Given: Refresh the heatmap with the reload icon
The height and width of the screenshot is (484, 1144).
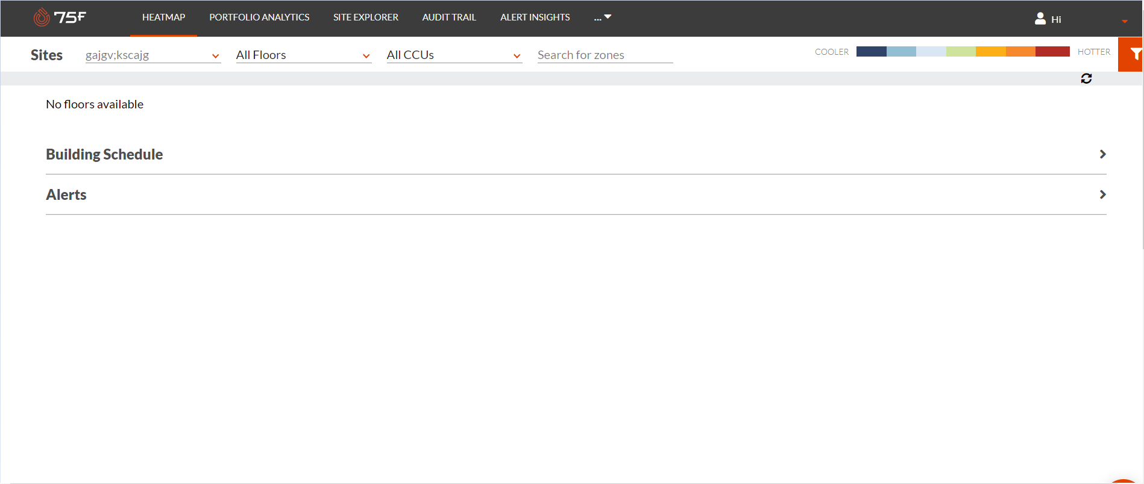Looking at the screenshot, I should click(1086, 79).
